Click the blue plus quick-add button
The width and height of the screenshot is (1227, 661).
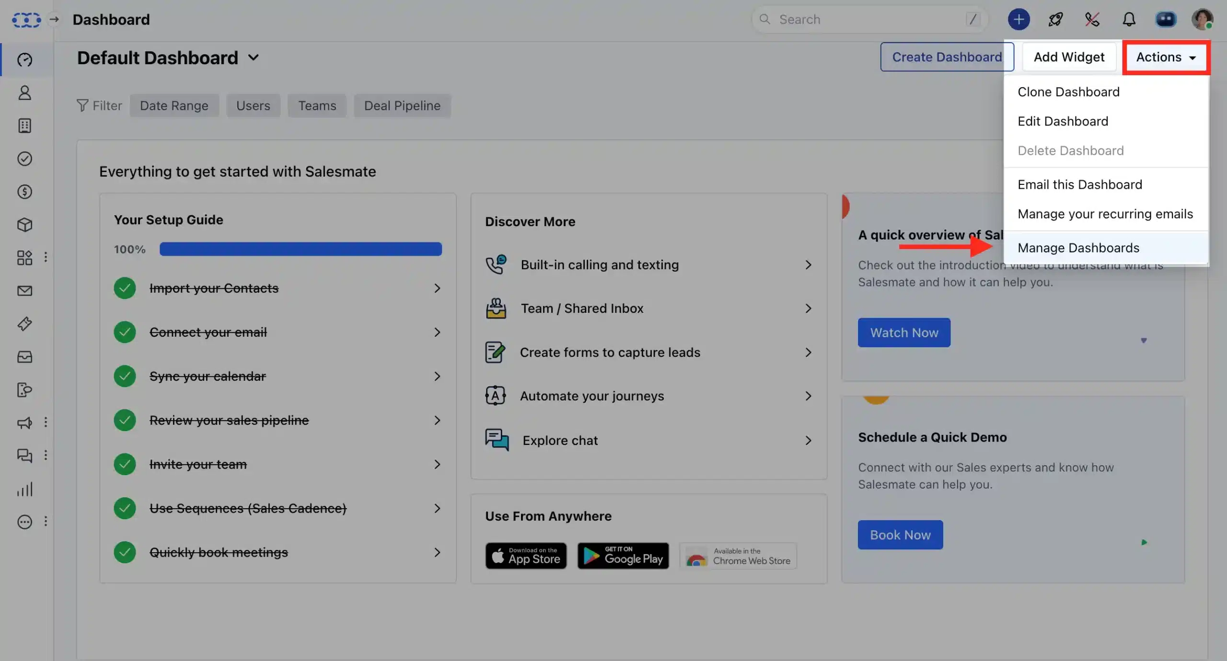click(x=1019, y=20)
